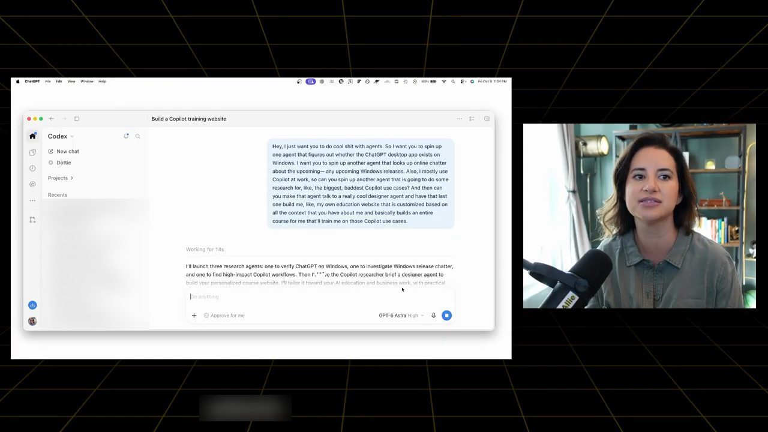Open the GPT-6 Astra High model dropdown
The width and height of the screenshot is (768, 432).
pyautogui.click(x=401, y=316)
